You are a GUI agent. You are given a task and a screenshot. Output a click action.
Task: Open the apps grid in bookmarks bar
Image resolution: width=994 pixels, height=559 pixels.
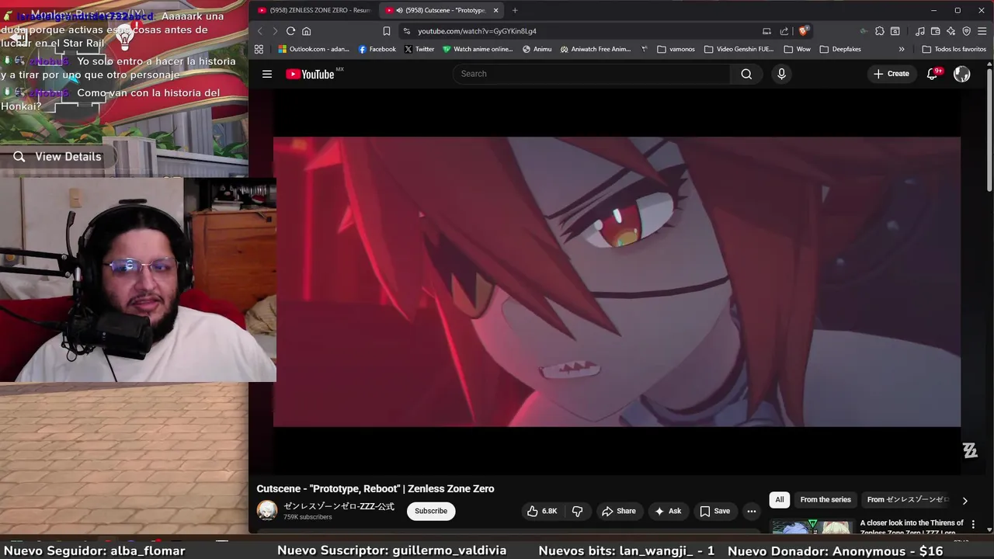[259, 49]
